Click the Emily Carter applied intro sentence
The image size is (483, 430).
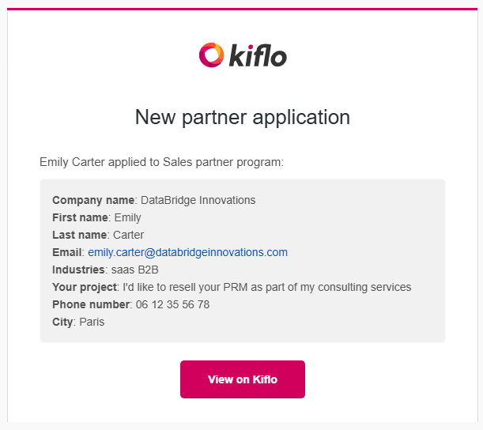pos(161,162)
